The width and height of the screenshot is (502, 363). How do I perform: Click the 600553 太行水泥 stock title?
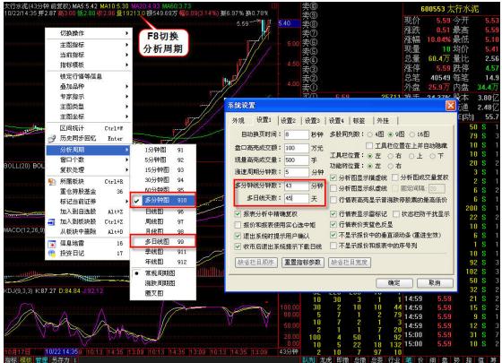[450, 9]
